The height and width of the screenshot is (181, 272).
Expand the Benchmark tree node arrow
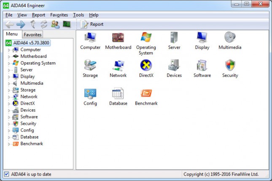[x=9, y=144]
